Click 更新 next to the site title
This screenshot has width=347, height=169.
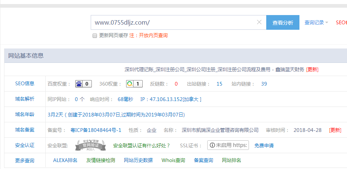click(x=312, y=70)
